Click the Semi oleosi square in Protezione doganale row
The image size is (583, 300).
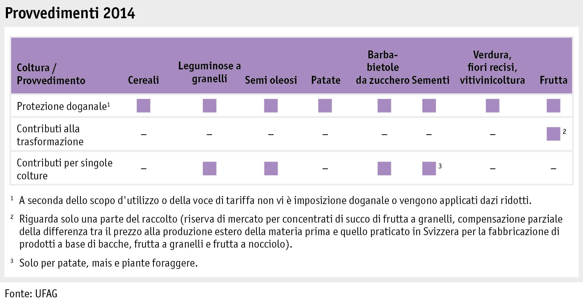pyautogui.click(x=271, y=106)
